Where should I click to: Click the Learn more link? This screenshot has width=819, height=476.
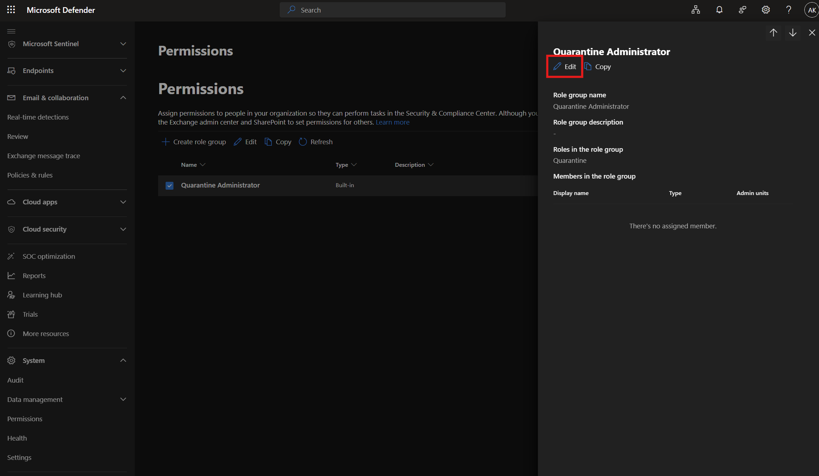(392, 122)
